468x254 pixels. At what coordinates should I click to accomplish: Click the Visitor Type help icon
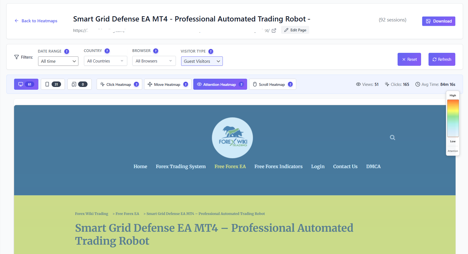211,51
